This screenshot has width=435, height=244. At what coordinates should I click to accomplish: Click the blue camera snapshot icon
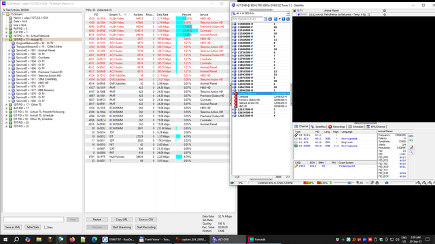point(387,183)
